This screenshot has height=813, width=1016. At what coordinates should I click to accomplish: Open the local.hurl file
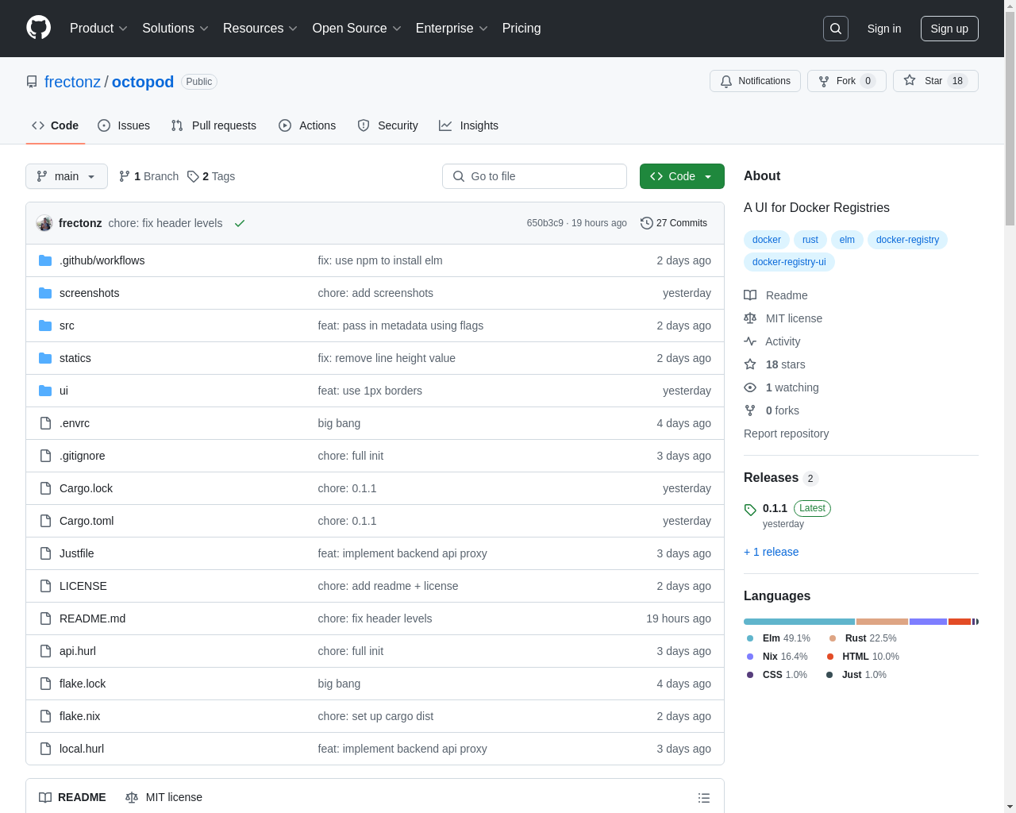tap(82, 749)
